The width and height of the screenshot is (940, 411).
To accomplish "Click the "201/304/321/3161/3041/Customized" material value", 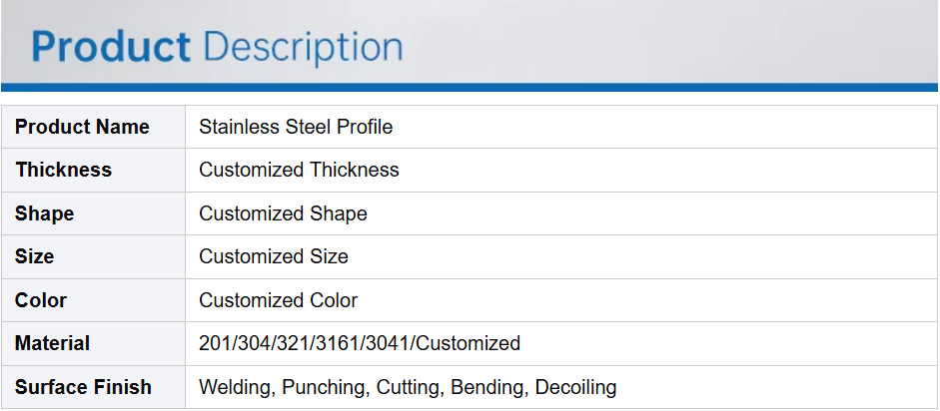I will (x=360, y=343).
